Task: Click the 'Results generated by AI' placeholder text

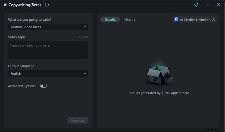Action: (x=159, y=93)
